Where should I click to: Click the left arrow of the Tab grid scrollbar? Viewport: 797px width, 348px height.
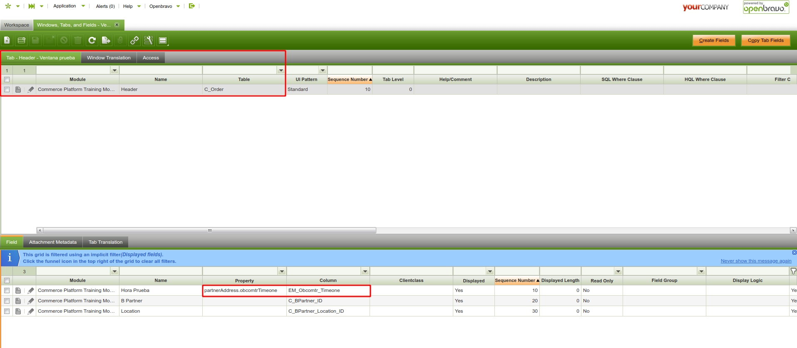pyautogui.click(x=40, y=230)
